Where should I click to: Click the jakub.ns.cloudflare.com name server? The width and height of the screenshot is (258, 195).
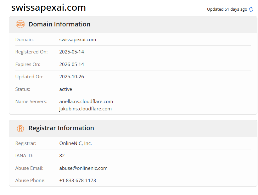(86, 109)
